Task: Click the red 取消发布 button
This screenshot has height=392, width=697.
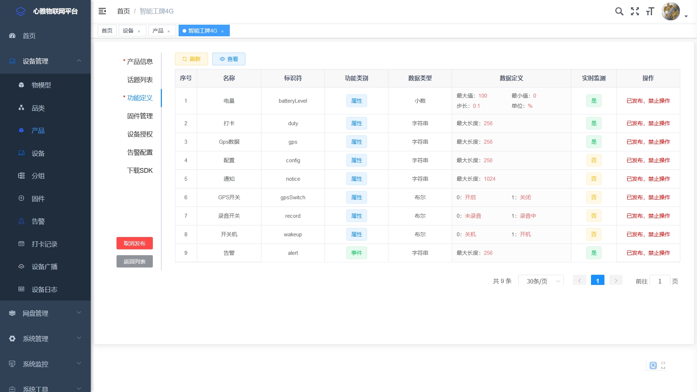Action: coord(134,243)
